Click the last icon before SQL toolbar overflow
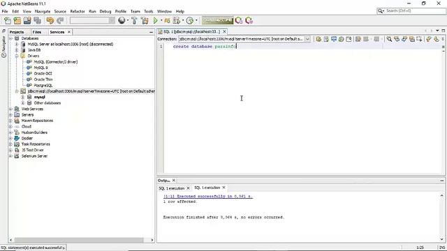The width and height of the screenshot is (447, 251). tap(437, 39)
